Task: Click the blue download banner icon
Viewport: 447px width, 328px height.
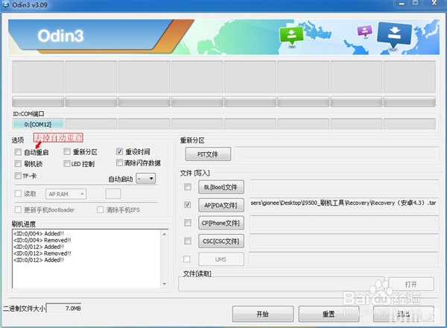Action: coord(394,34)
